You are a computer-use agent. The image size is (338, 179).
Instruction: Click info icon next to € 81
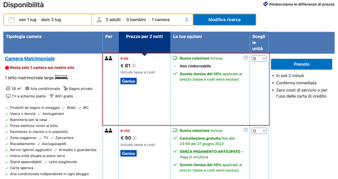(x=134, y=66)
